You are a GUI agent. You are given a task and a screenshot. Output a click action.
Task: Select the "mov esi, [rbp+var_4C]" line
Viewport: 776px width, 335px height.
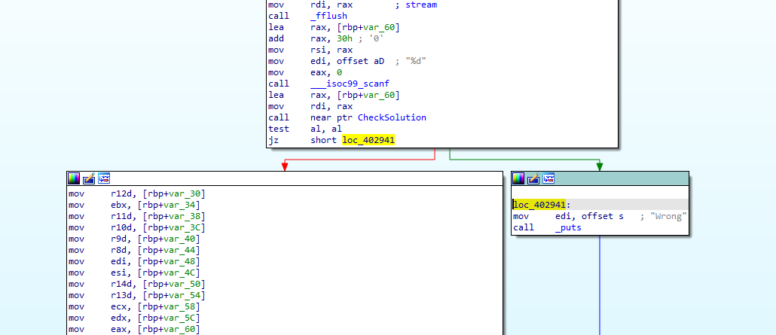pyautogui.click(x=134, y=273)
